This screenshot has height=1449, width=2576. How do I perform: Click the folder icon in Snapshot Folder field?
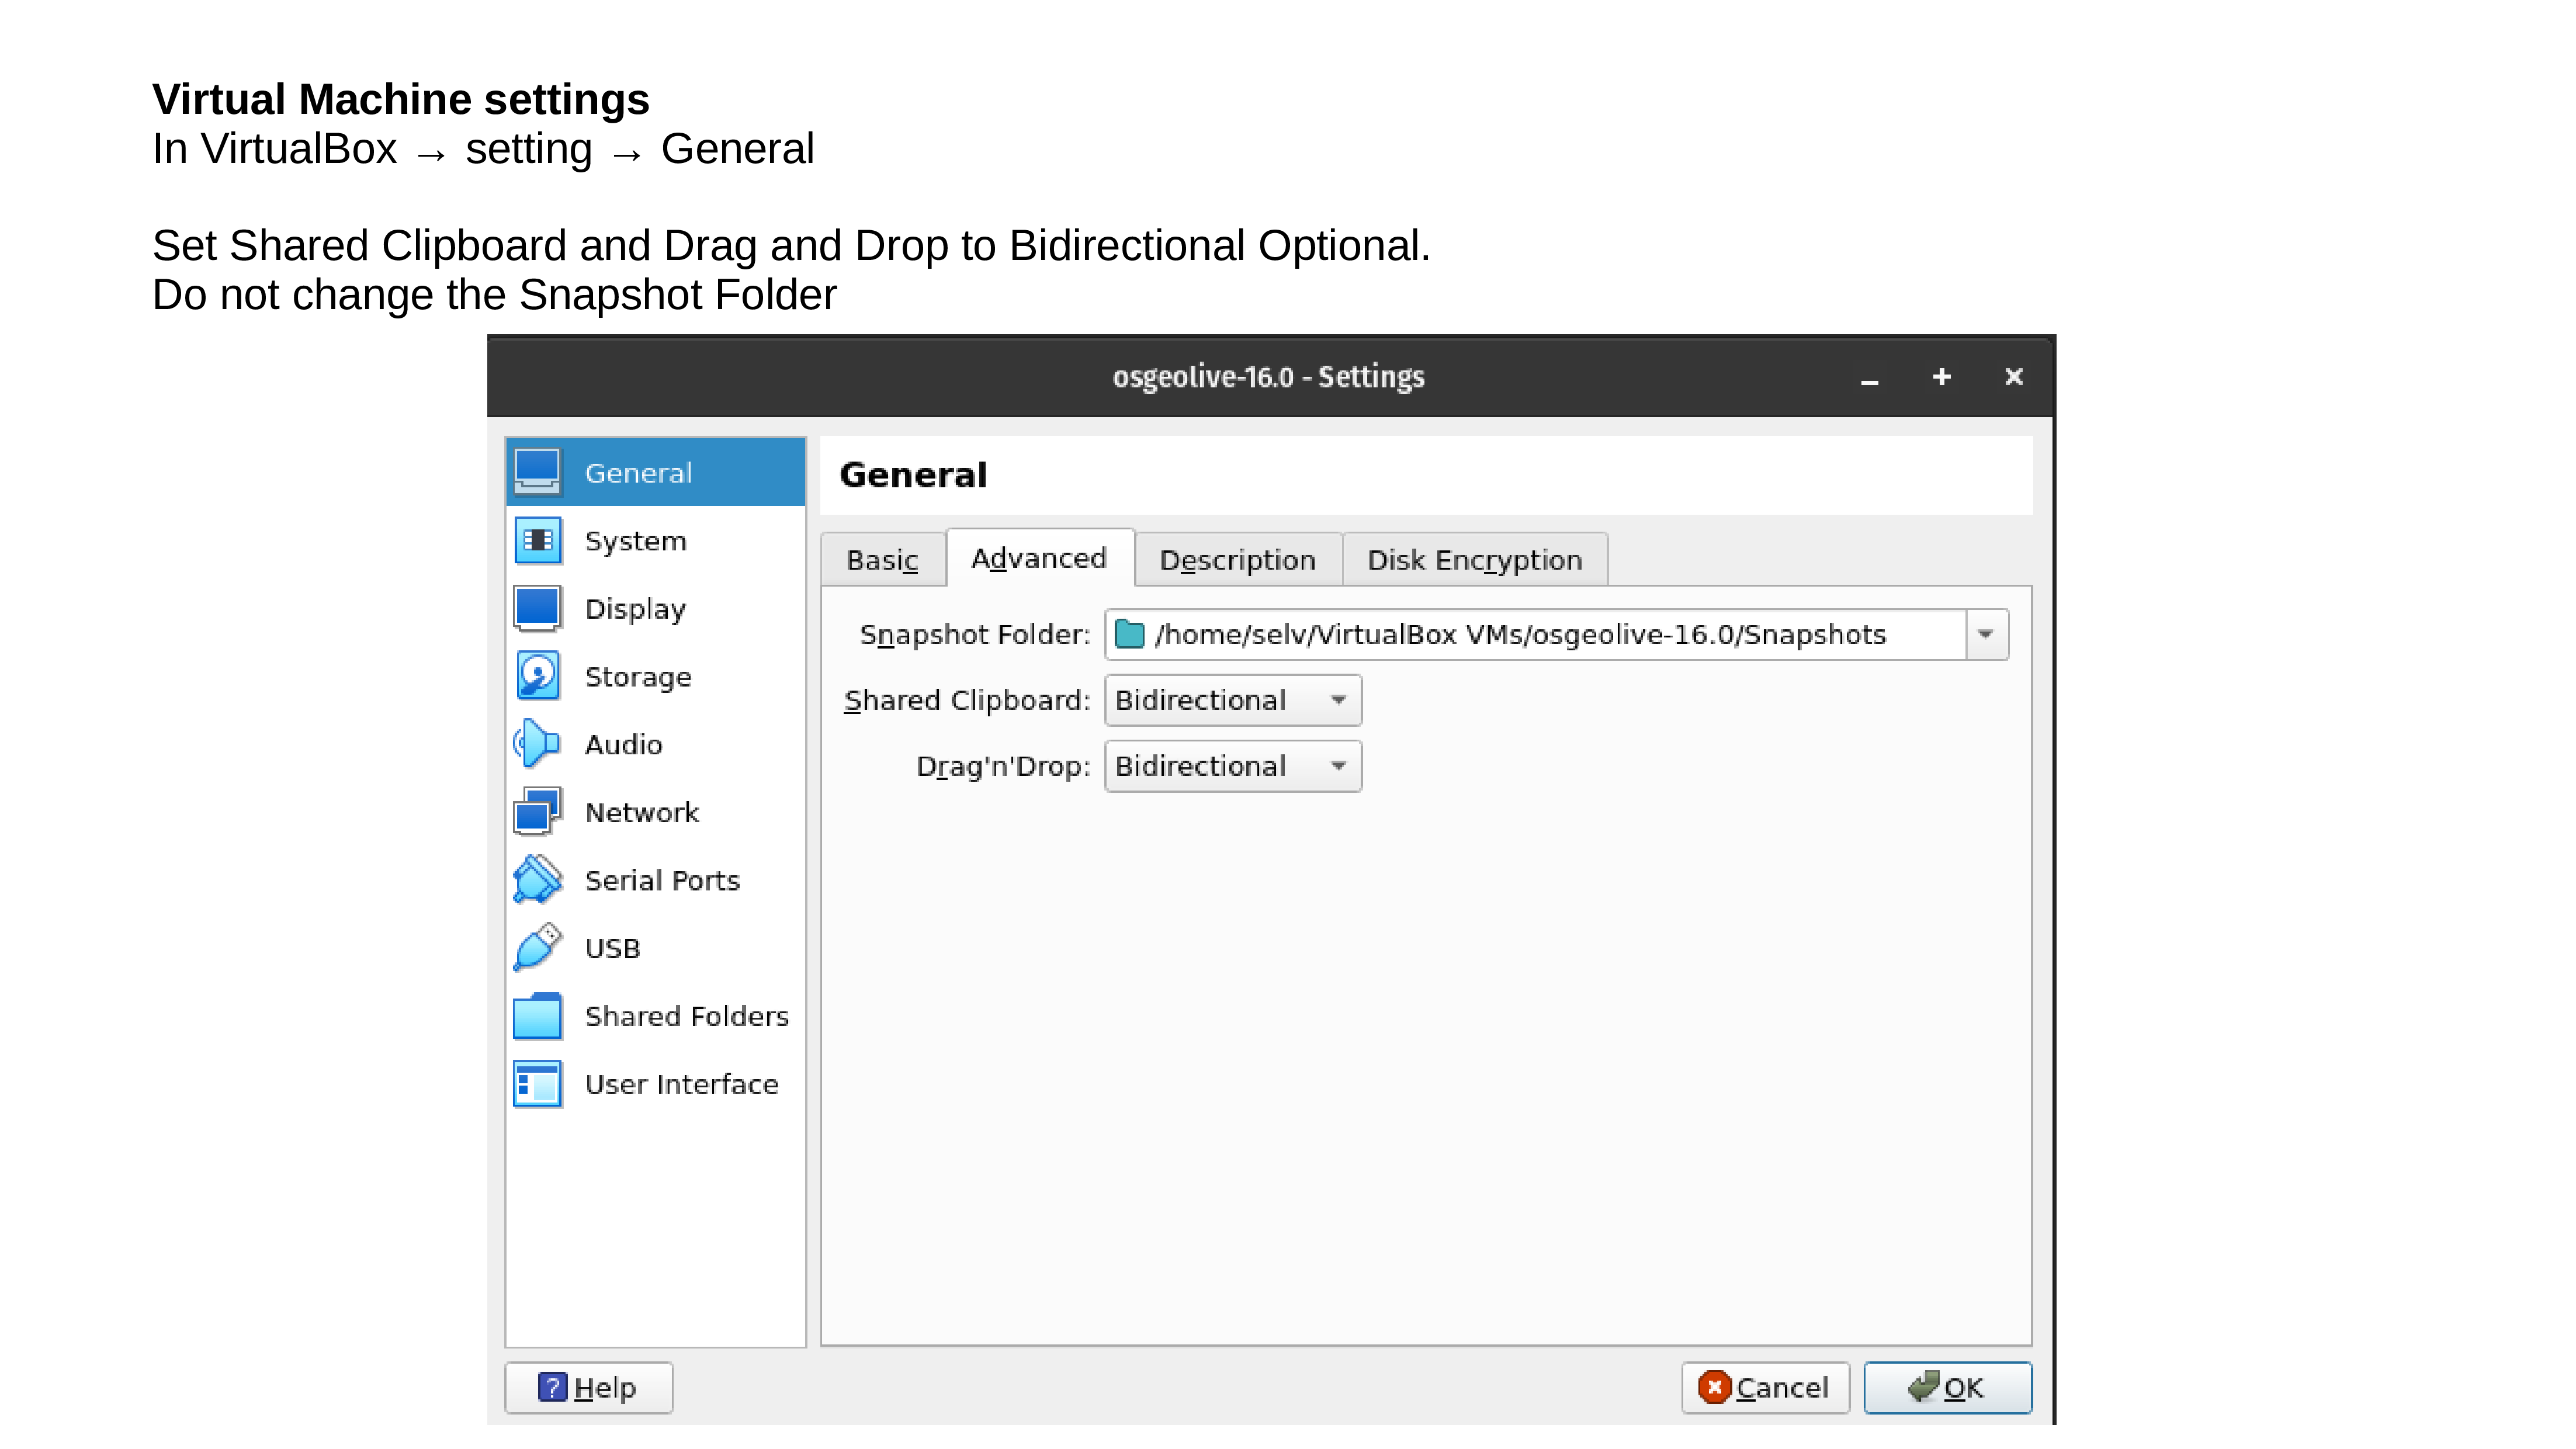tap(1129, 634)
